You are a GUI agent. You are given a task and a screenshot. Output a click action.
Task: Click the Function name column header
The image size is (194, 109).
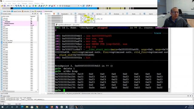(5, 16)
